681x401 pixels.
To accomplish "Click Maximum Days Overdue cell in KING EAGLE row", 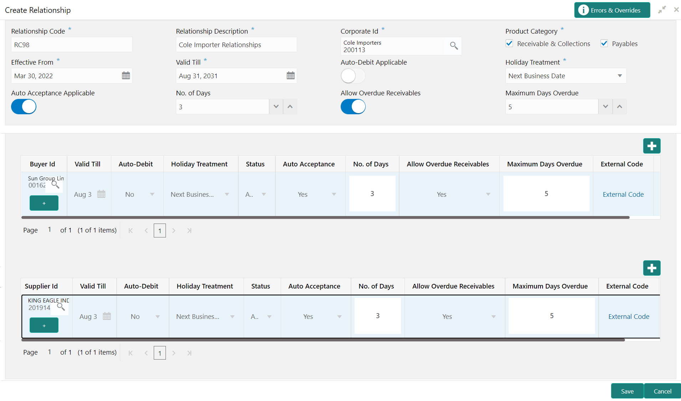I will pos(552,316).
